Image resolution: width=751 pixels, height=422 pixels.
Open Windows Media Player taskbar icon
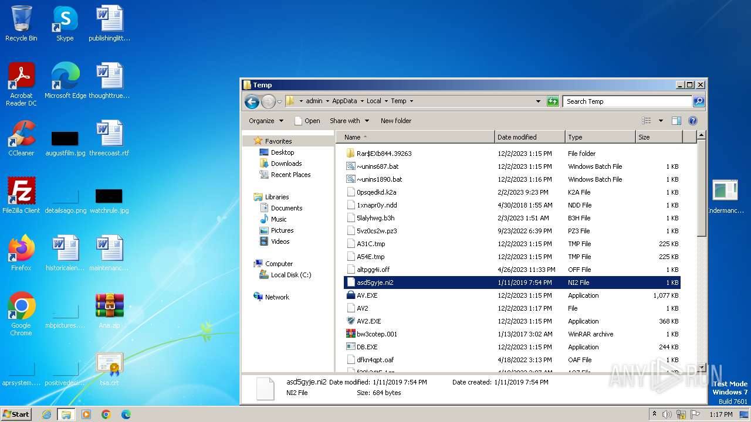86,414
